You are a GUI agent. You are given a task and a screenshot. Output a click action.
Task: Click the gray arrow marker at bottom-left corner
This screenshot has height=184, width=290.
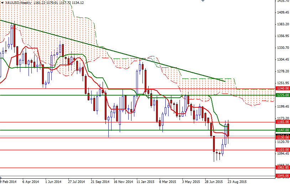coord(1,178)
